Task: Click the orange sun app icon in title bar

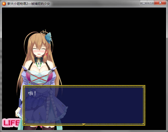Action: pos(4,4)
